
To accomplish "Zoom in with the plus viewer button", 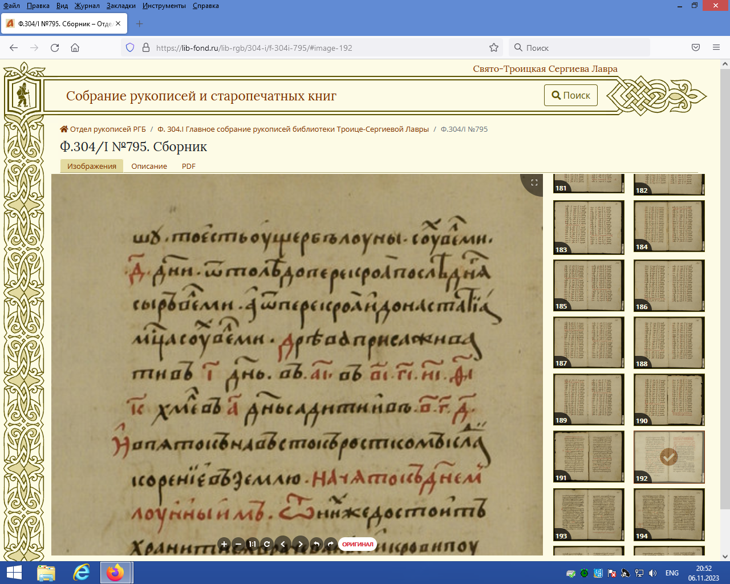I will click(x=224, y=544).
